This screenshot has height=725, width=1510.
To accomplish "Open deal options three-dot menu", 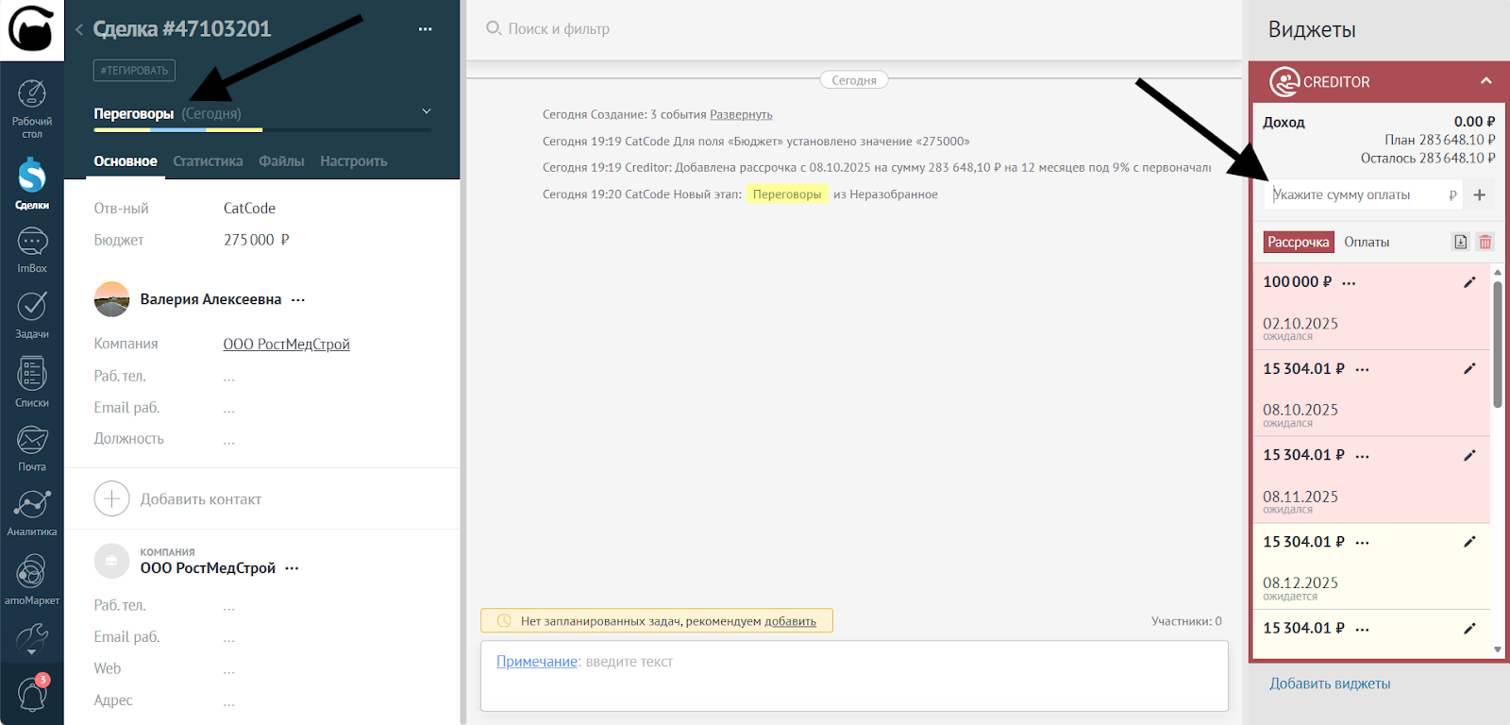I will pyautogui.click(x=426, y=29).
